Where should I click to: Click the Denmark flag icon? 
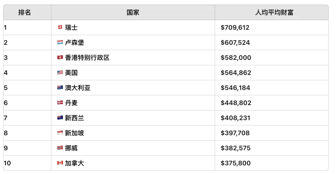[x=60, y=103]
